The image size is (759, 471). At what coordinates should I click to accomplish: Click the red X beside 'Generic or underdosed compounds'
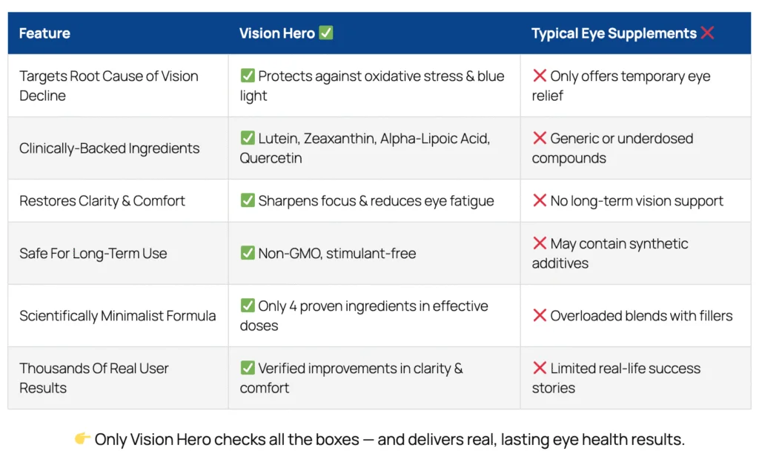coord(540,138)
